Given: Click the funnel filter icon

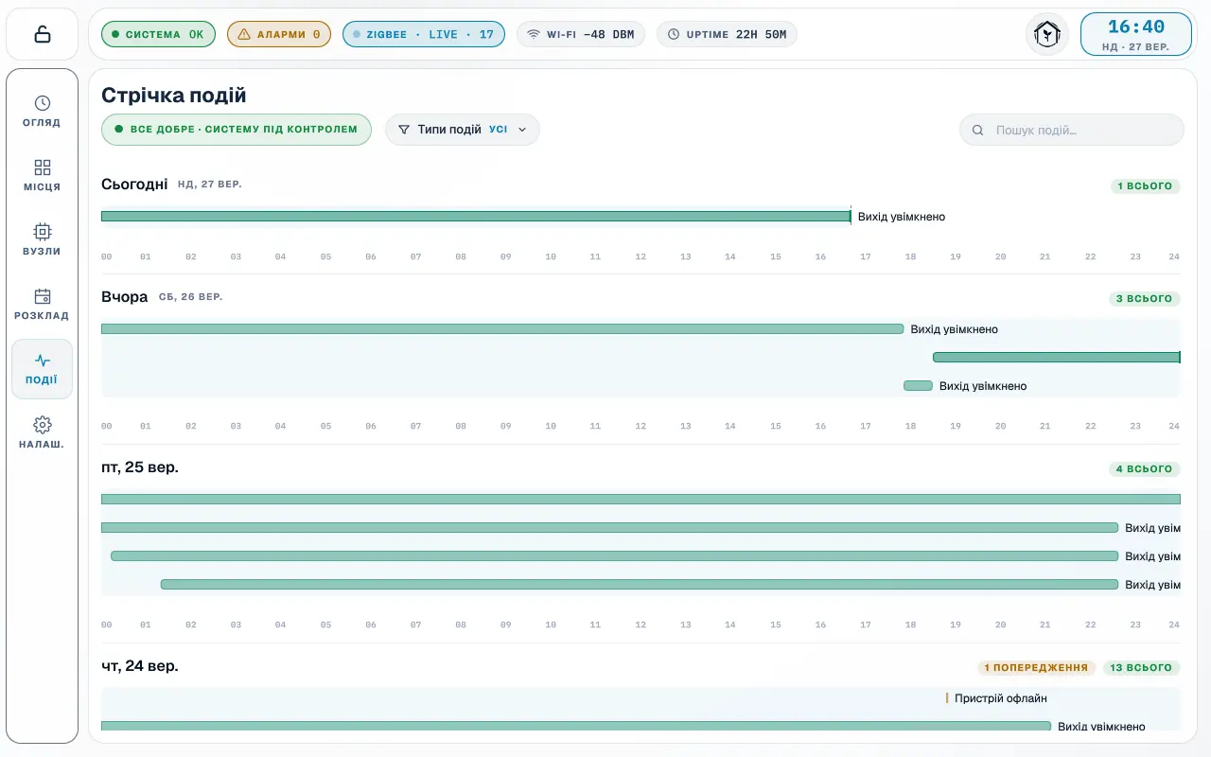Looking at the screenshot, I should click(404, 130).
